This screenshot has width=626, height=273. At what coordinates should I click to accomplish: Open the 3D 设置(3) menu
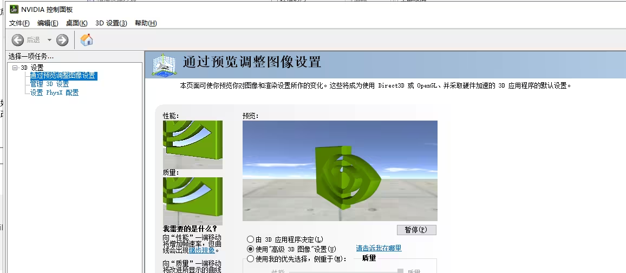click(x=111, y=23)
